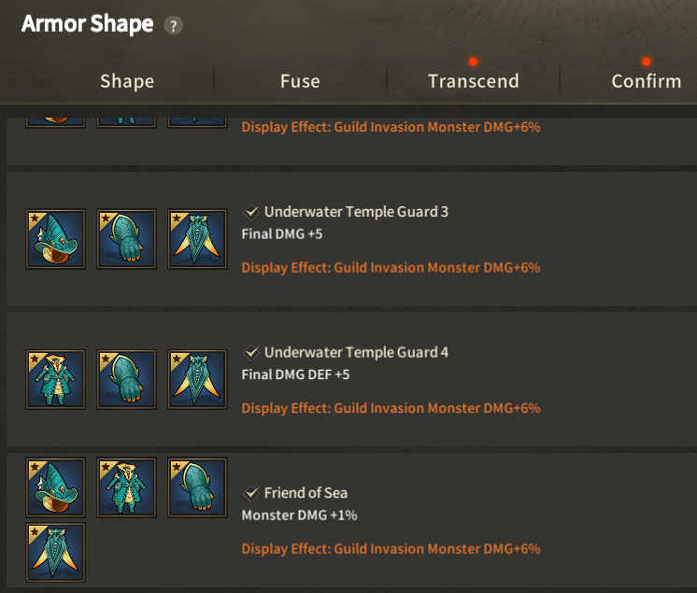Toggle the Underwater Temple Guard 4 checkmark
Image resolution: width=697 pixels, height=593 pixels.
click(x=251, y=352)
